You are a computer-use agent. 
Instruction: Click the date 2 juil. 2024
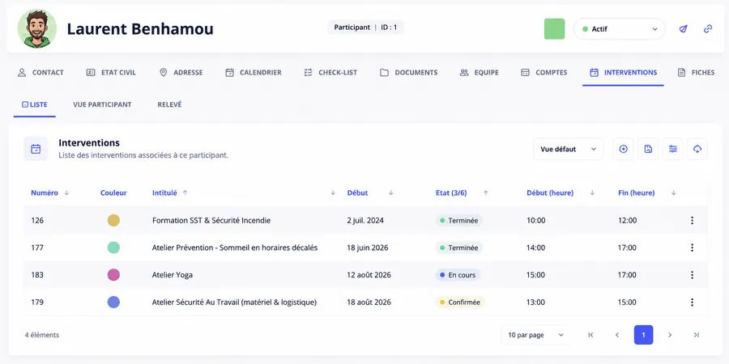point(365,221)
